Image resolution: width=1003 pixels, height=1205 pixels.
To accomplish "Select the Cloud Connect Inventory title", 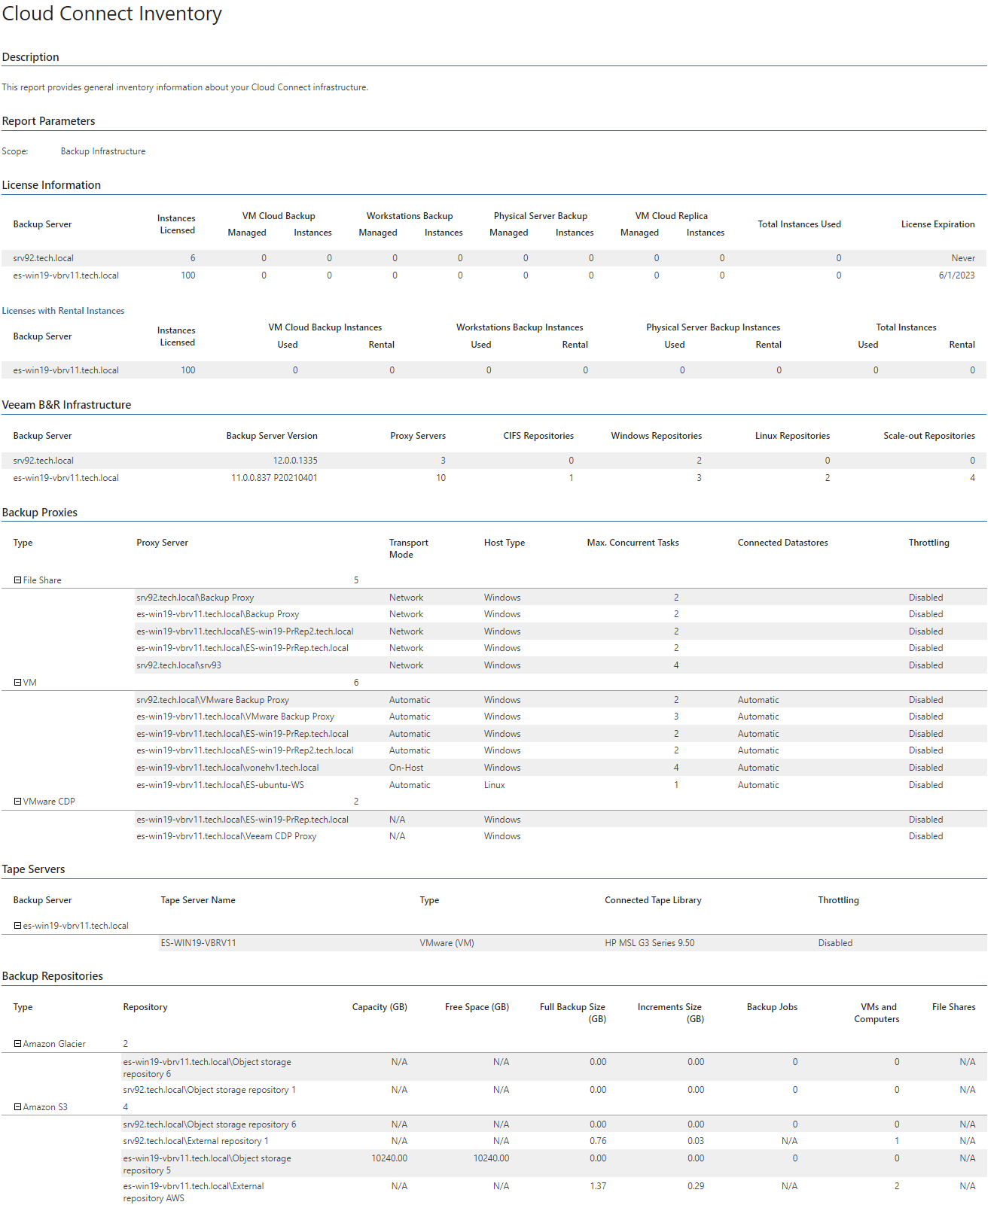I will click(112, 14).
